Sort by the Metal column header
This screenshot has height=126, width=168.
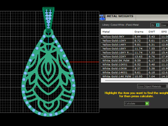117,31
